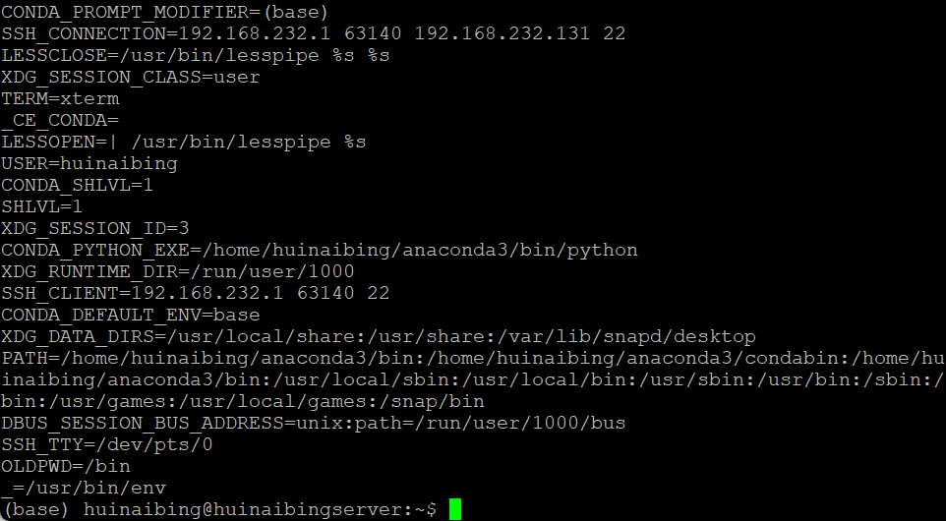Click the CONDA_DEFAULT_ENV=base line

tap(131, 316)
